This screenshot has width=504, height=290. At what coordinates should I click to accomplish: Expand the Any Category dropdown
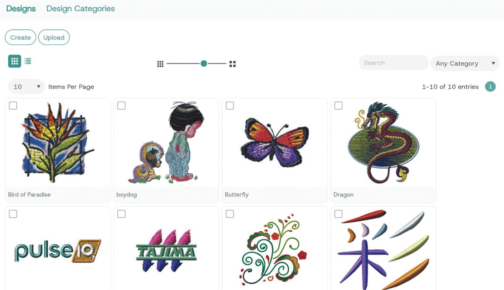pos(465,63)
